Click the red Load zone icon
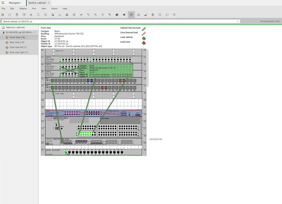 click(144, 43)
